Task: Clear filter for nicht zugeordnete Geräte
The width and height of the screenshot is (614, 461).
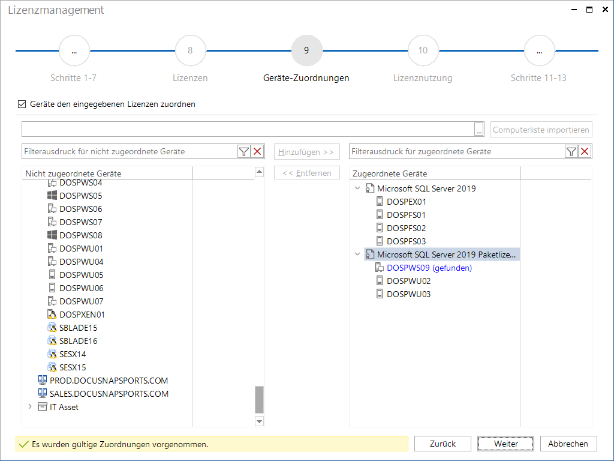Action: (x=257, y=152)
